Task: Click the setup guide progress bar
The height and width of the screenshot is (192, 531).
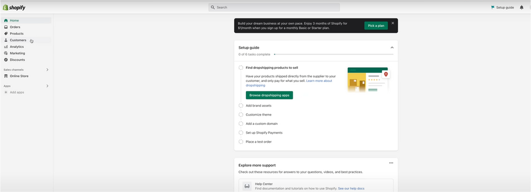Action: [333, 54]
